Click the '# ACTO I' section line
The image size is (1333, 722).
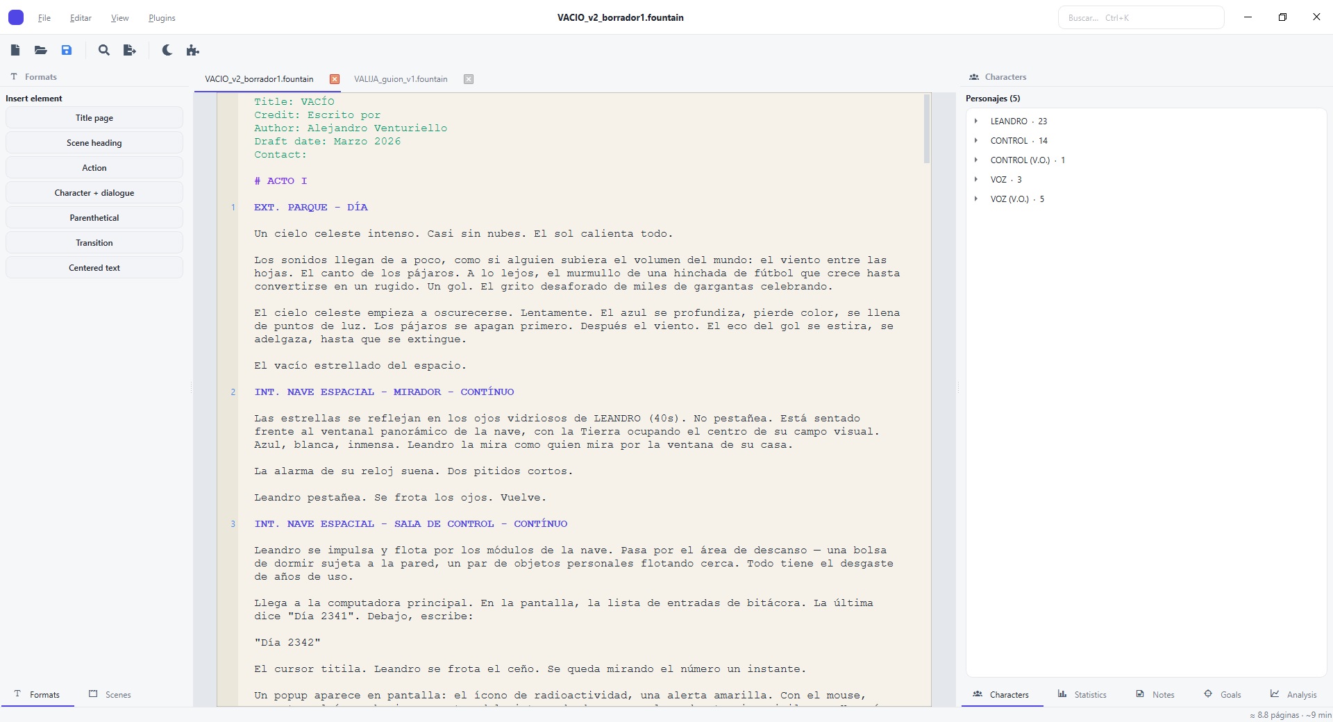coord(280,180)
